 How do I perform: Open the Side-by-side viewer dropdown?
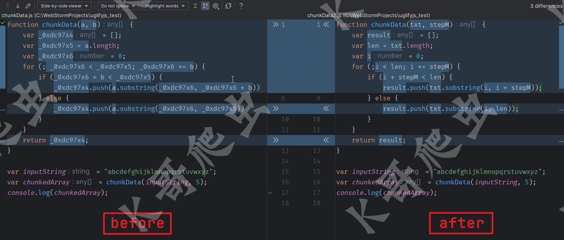coord(65,6)
